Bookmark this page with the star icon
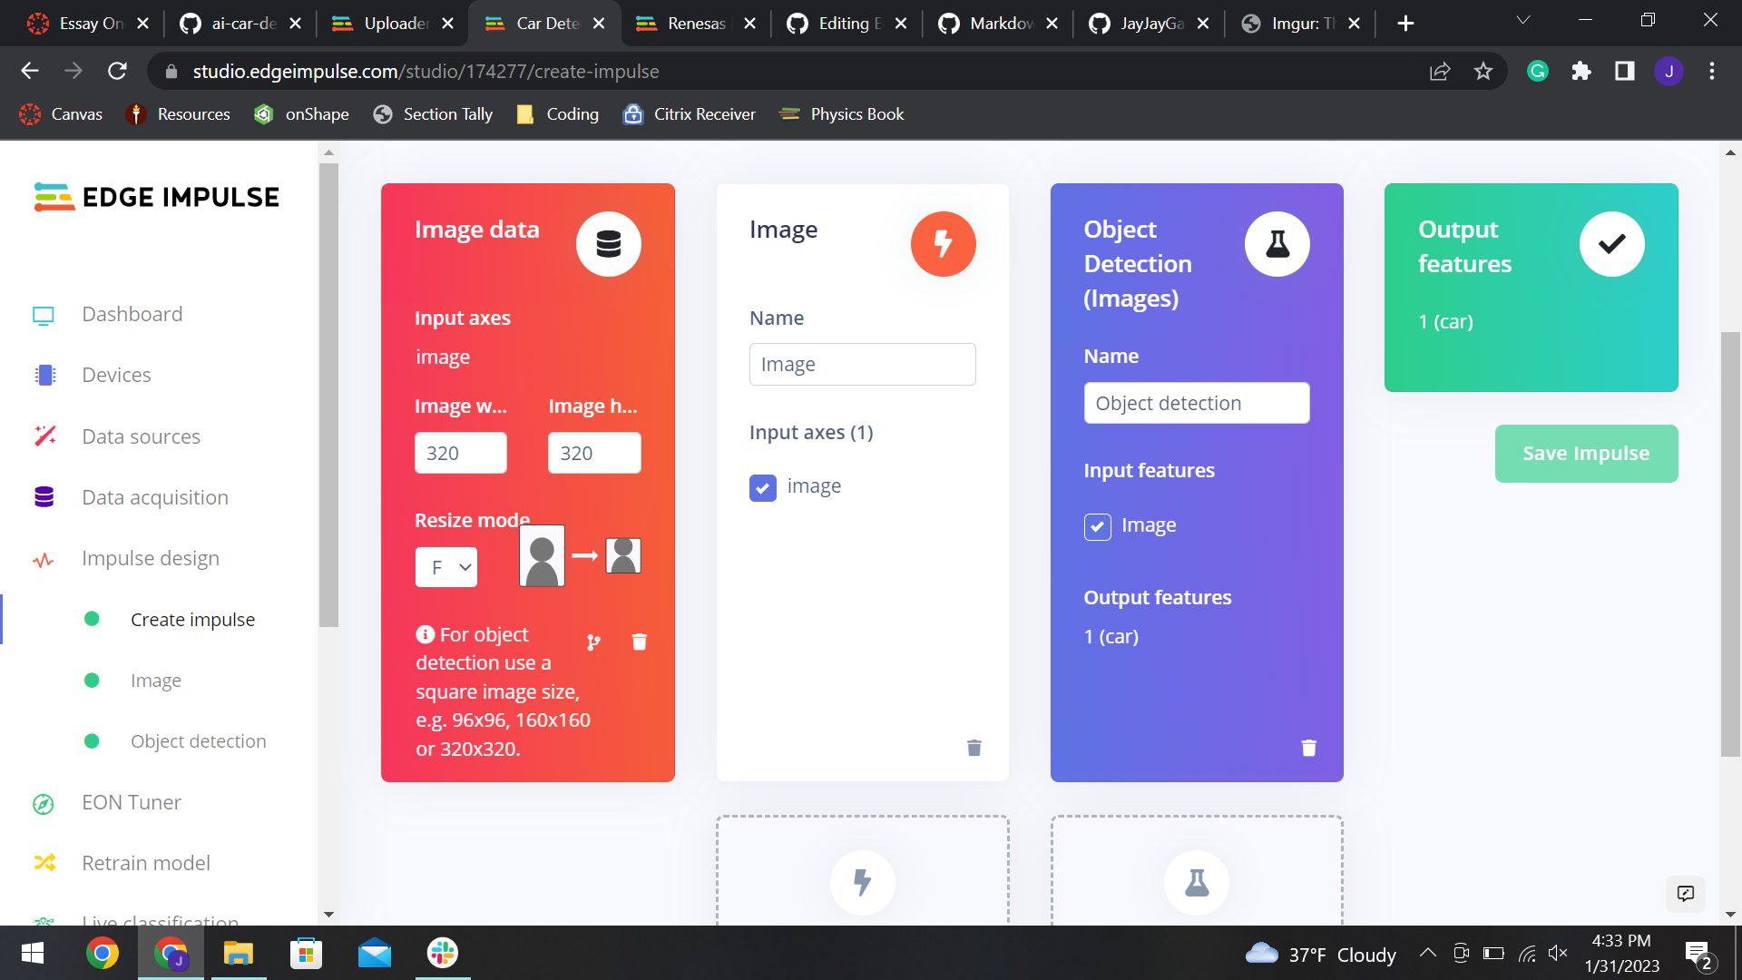 pyautogui.click(x=1483, y=72)
